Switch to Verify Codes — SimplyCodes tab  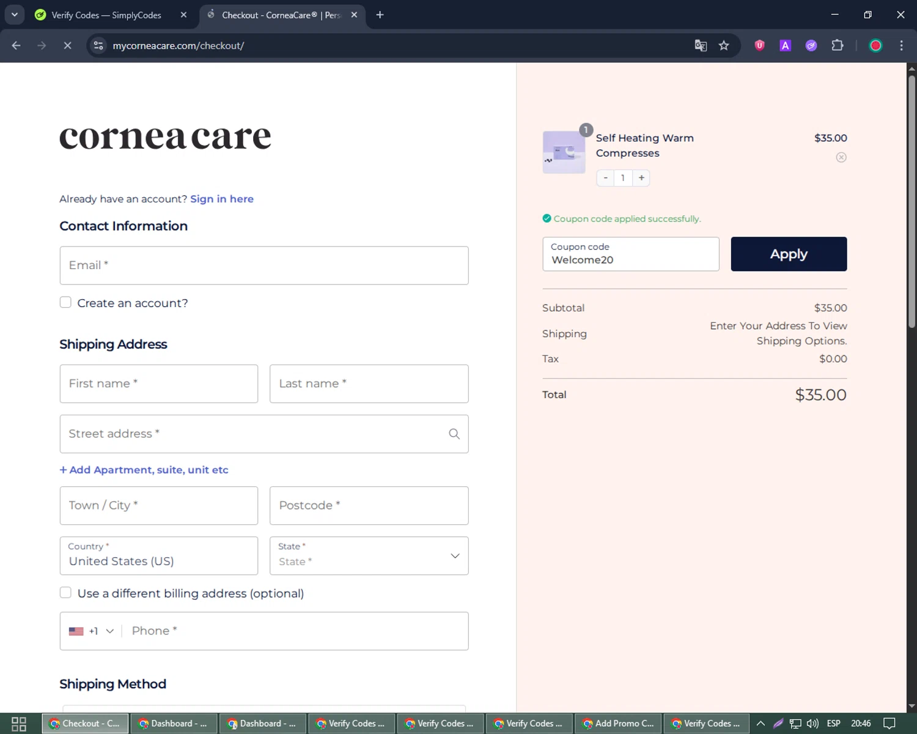pyautogui.click(x=106, y=15)
